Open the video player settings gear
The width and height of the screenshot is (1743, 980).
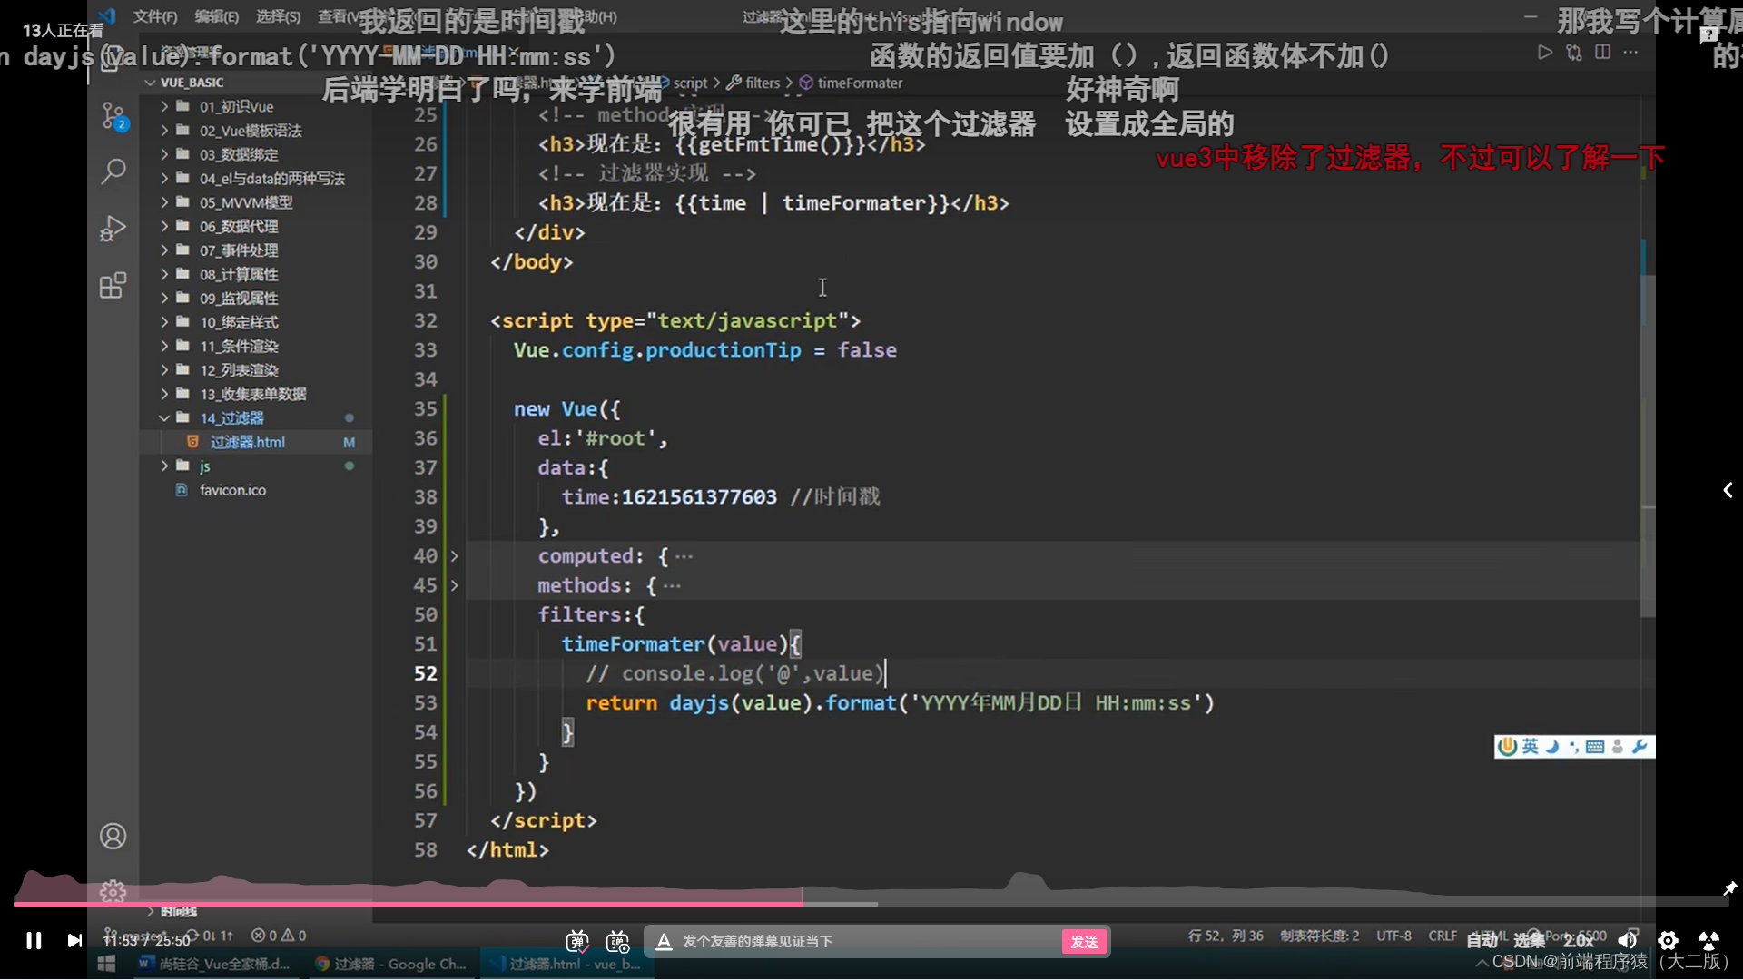(x=1668, y=940)
